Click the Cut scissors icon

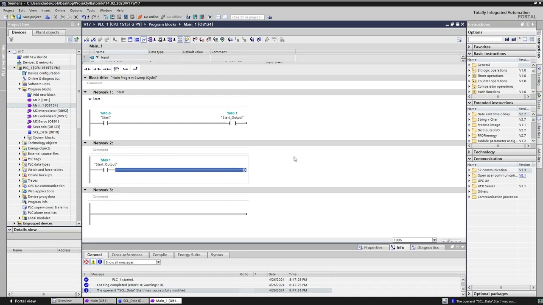(55, 17)
